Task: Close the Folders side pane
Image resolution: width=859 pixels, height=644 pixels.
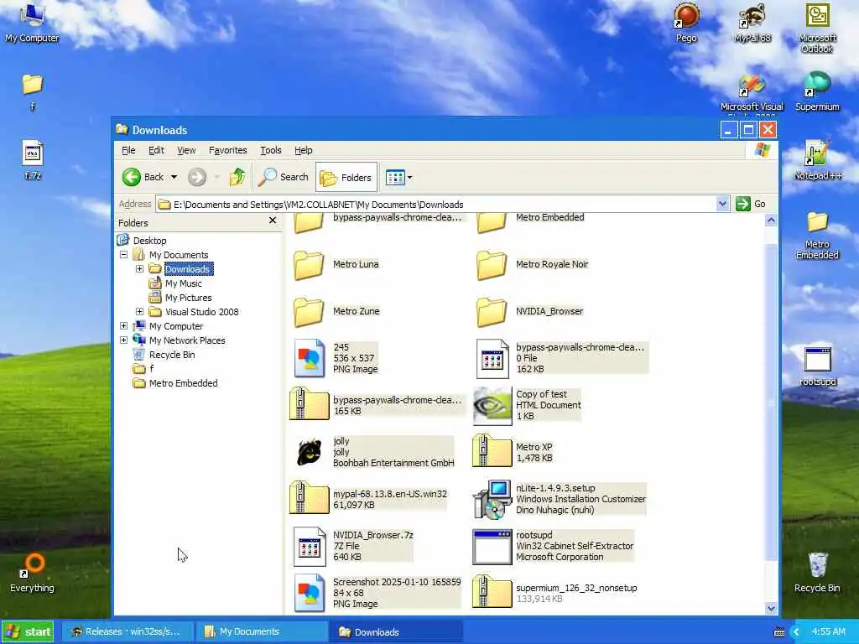Action: click(x=273, y=221)
